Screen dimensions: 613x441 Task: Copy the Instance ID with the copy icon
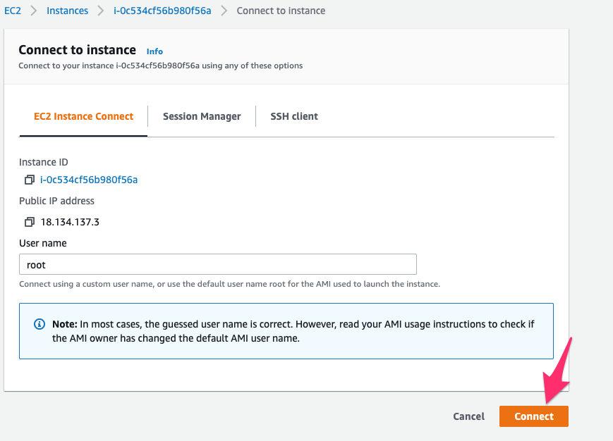[x=29, y=180]
